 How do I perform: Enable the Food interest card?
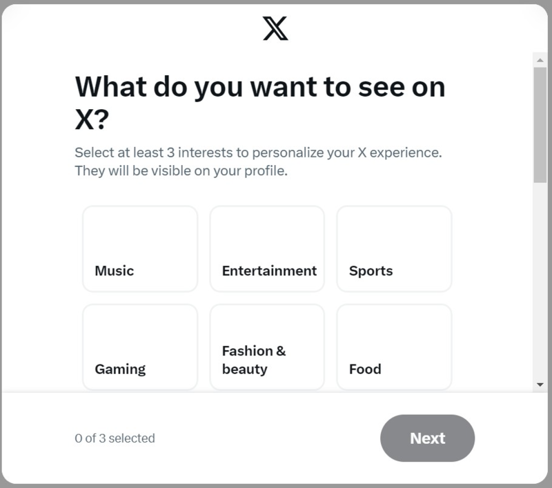(x=394, y=347)
